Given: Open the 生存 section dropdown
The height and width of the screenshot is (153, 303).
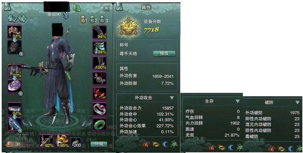Looking at the screenshot, I should click(x=238, y=101).
